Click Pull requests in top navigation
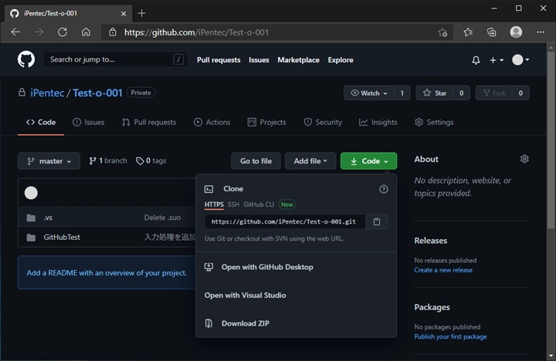 click(219, 60)
